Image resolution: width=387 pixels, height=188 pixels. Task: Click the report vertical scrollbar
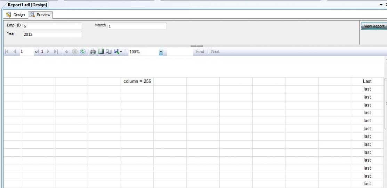(x=386, y=104)
